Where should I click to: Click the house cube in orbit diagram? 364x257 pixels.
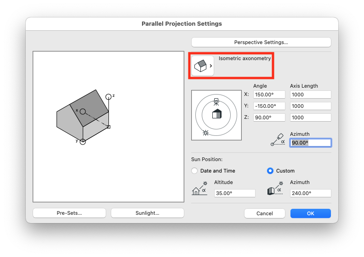click(217, 114)
